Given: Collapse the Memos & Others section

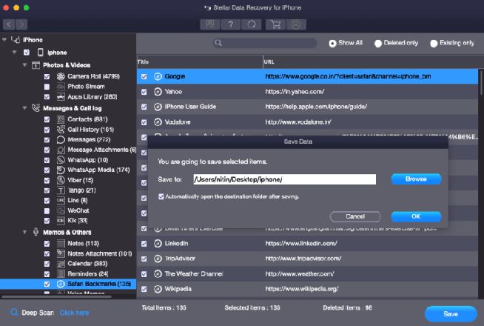Looking at the screenshot, I should [x=24, y=231].
